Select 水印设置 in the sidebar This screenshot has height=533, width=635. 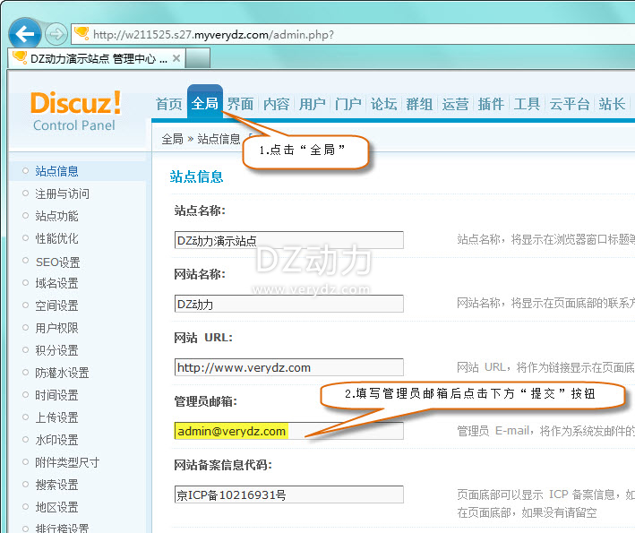coord(56,440)
